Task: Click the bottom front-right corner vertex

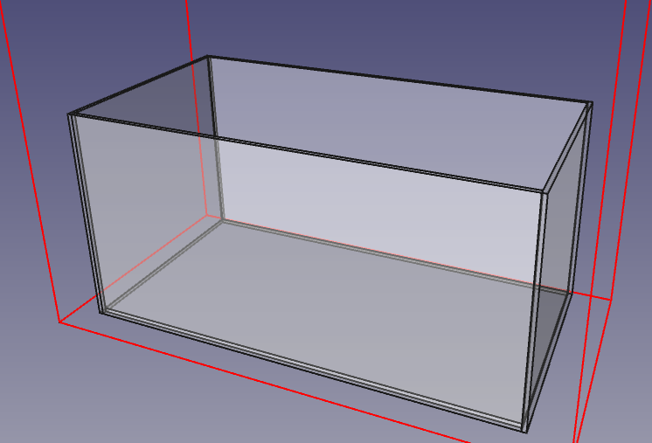Action: [x=526, y=432]
